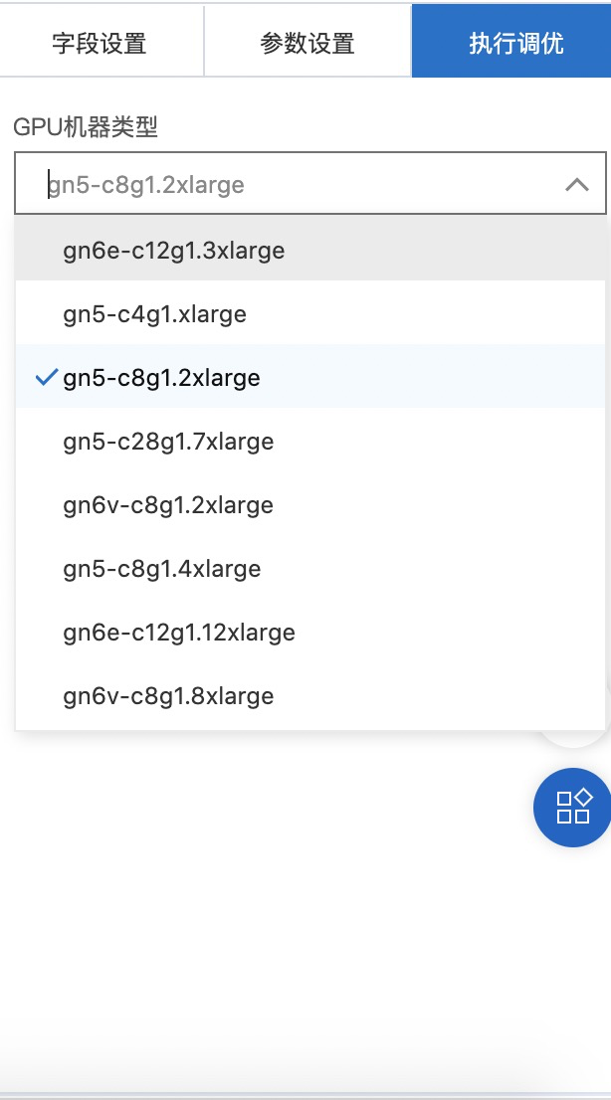Open the blue floating grid-widgets button

point(573,808)
